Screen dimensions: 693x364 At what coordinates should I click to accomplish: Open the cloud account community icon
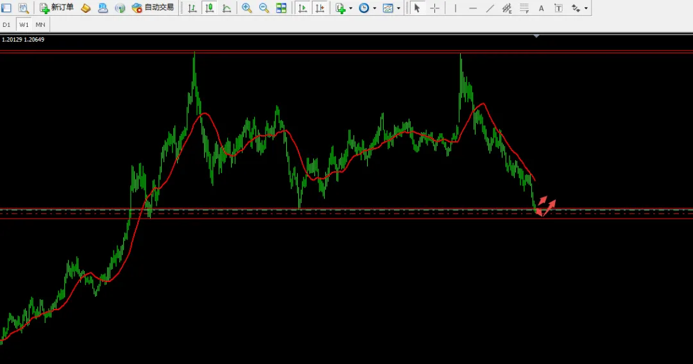pyautogui.click(x=103, y=8)
